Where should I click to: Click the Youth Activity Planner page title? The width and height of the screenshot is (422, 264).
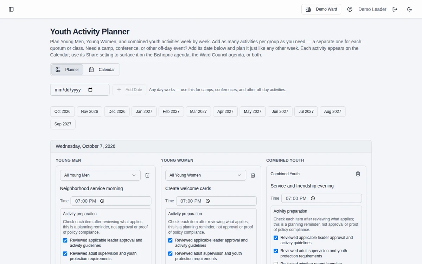coord(90,32)
